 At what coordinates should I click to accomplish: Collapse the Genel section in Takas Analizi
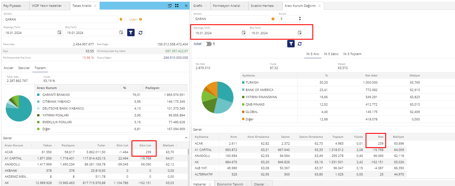pos(186,138)
